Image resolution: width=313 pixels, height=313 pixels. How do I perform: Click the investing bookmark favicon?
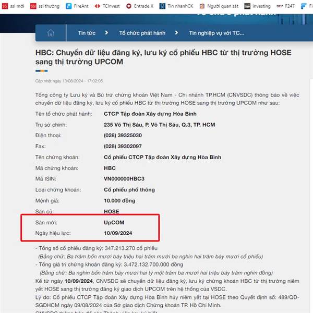coord(247,6)
